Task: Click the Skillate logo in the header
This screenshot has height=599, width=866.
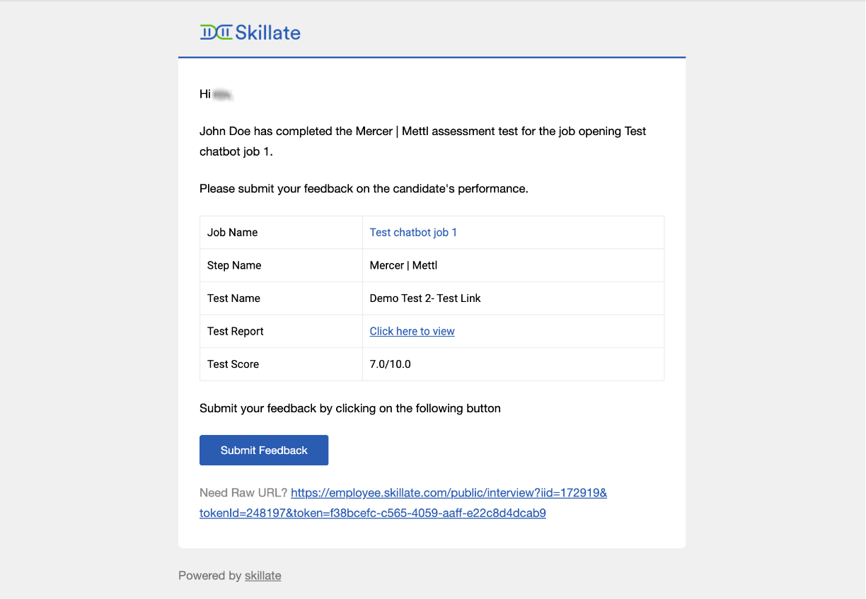Action: [x=250, y=32]
